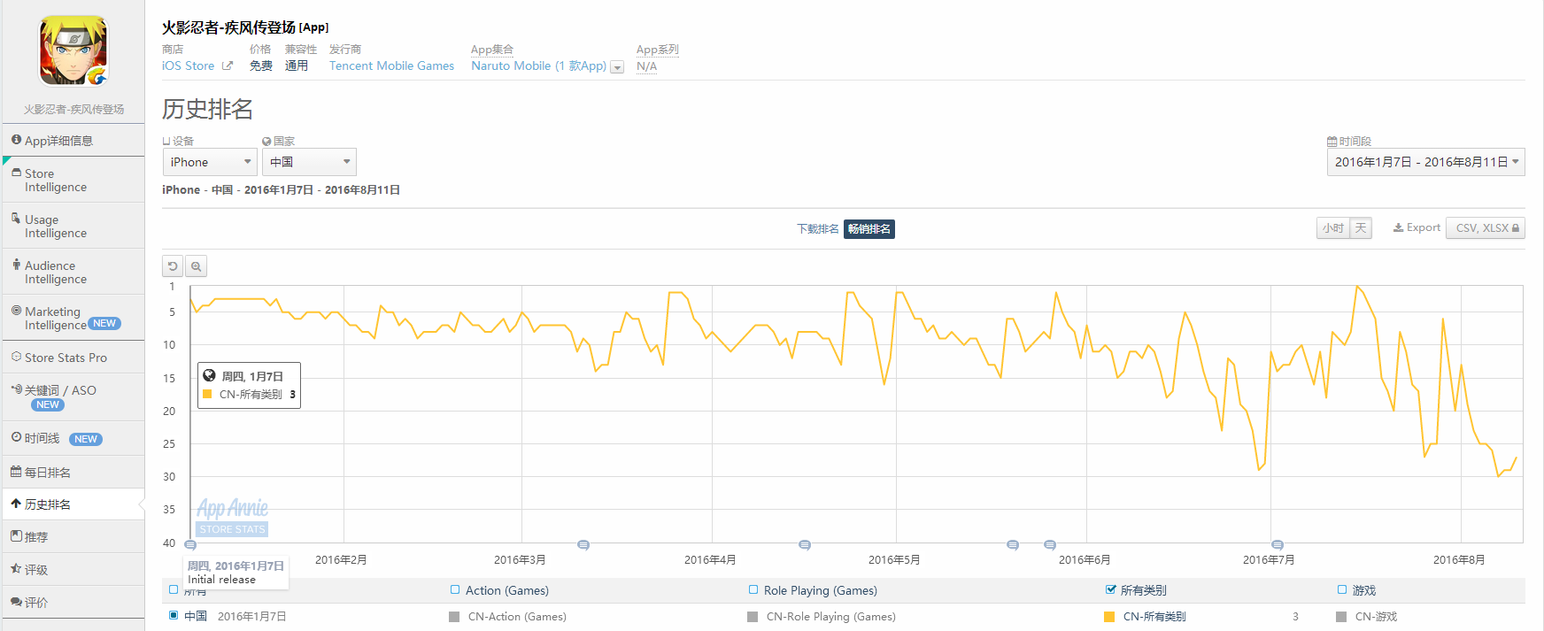The width and height of the screenshot is (1544, 631).
Task: Toggle the Action (Games) checkbox
Action: coord(455,589)
